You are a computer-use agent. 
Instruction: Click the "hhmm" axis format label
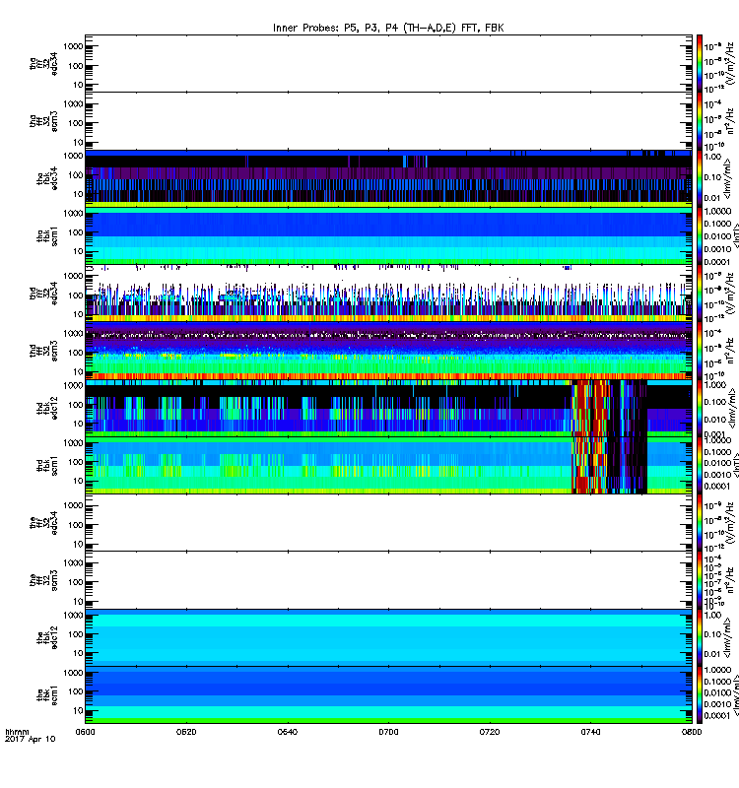point(17,732)
